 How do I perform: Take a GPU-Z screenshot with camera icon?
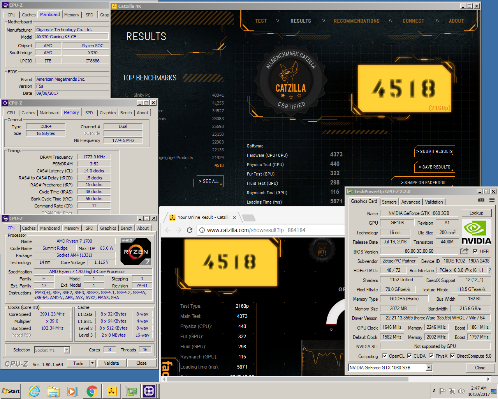[x=481, y=200]
